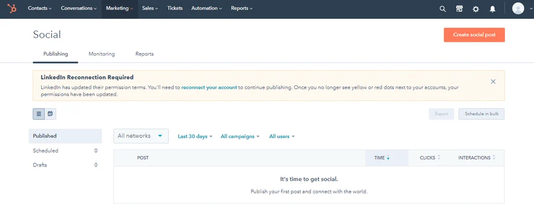Open the Reports menu in top navigation
The width and height of the screenshot is (534, 219).
point(242,8)
